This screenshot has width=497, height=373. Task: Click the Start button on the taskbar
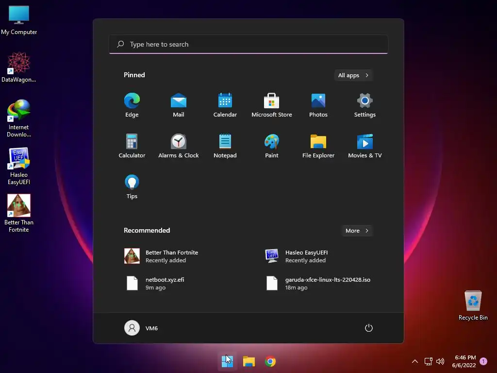click(x=227, y=361)
